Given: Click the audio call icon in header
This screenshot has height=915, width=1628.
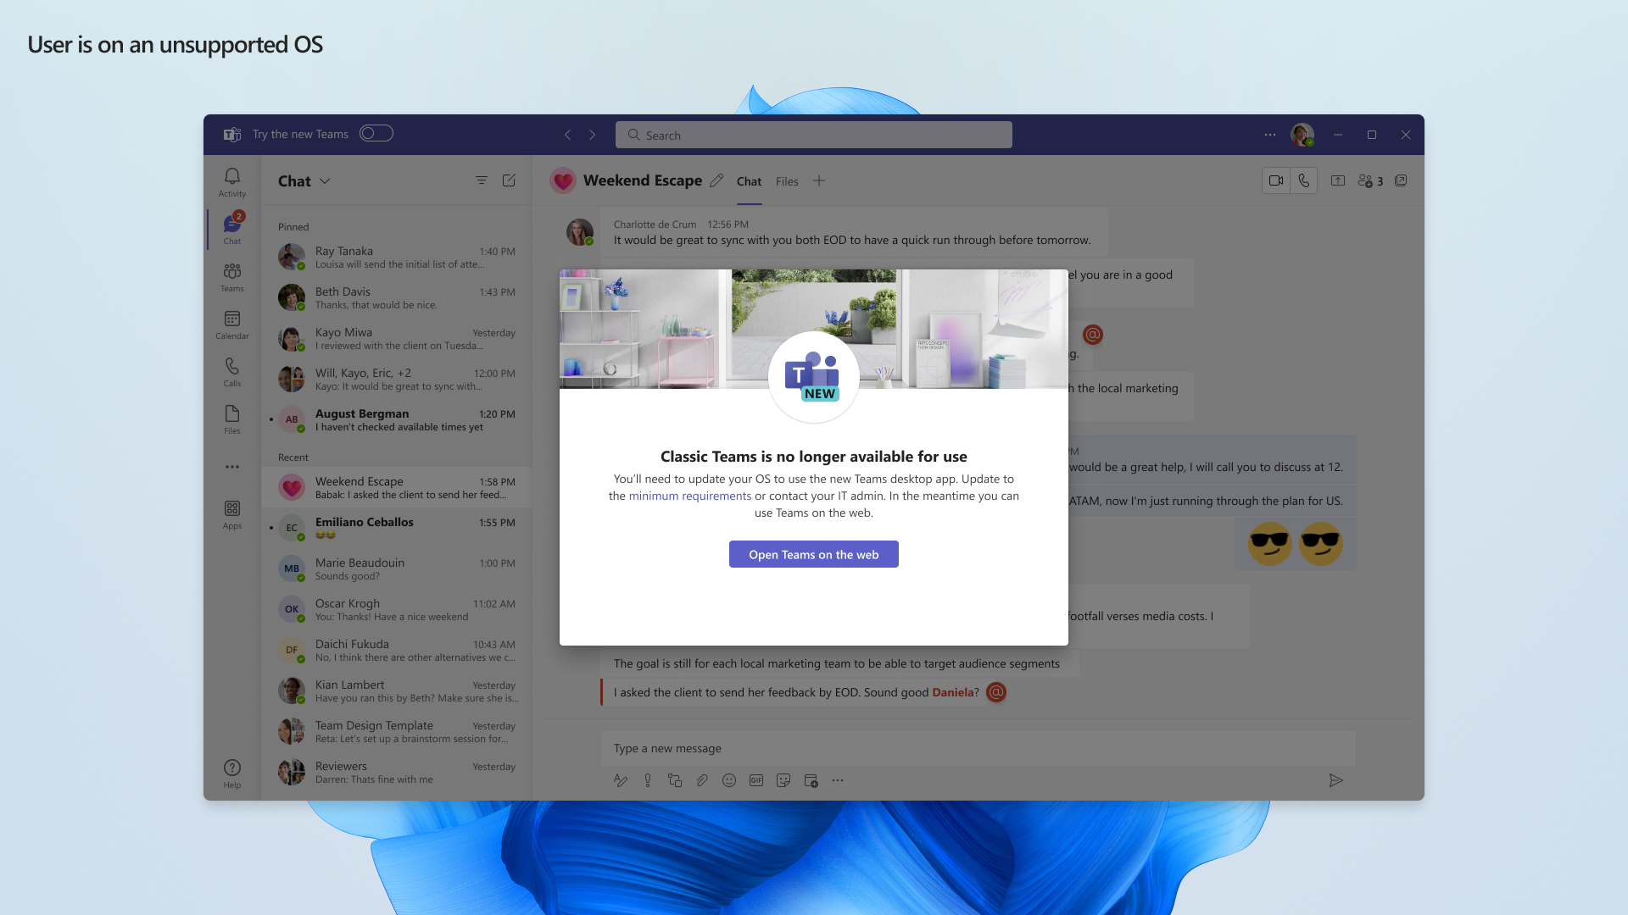Looking at the screenshot, I should [1304, 180].
